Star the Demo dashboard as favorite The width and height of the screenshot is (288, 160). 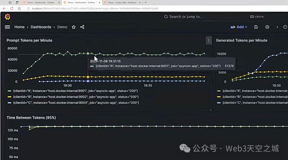74,27
